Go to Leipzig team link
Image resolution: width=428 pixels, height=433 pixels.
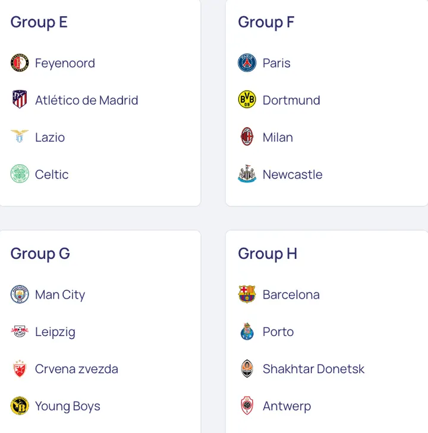tap(55, 332)
